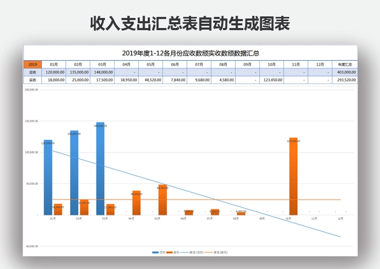Image resolution: width=380 pixels, height=269 pixels.
Task: Click the tall orange 10月 bar
Action: (293, 177)
